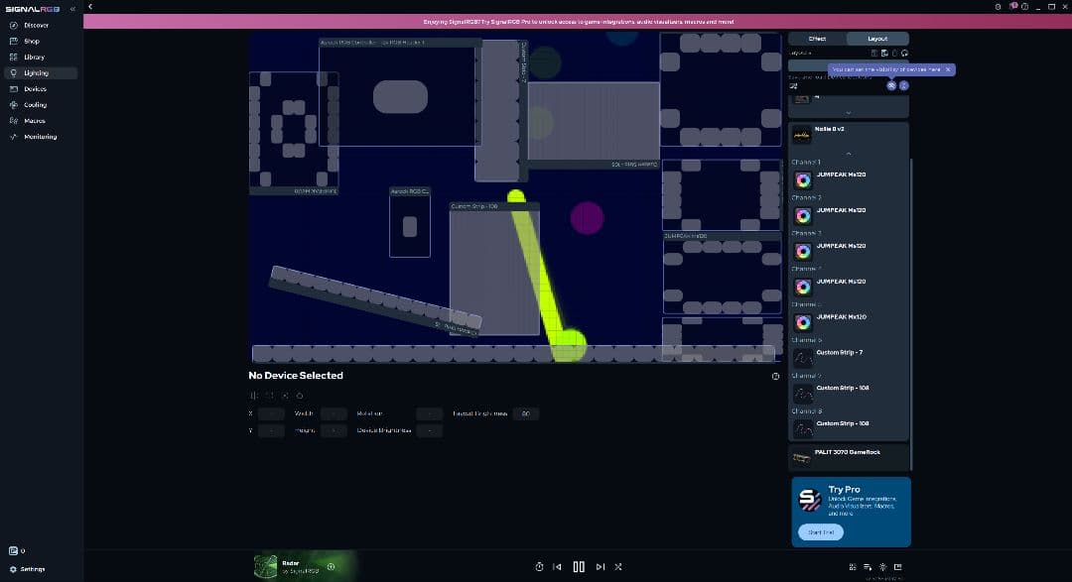
Task: Open the Monitoring section
Action: [x=40, y=137]
